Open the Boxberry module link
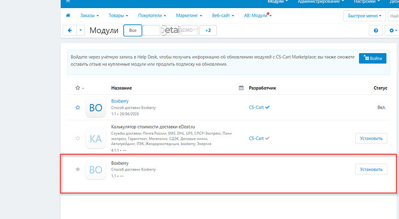The image size is (399, 219). pyautogui.click(x=120, y=101)
